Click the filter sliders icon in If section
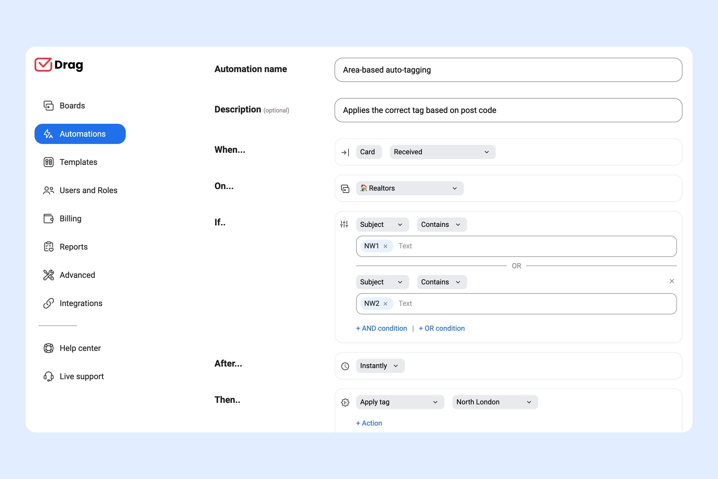Viewport: 718px width, 479px height. pyautogui.click(x=344, y=225)
